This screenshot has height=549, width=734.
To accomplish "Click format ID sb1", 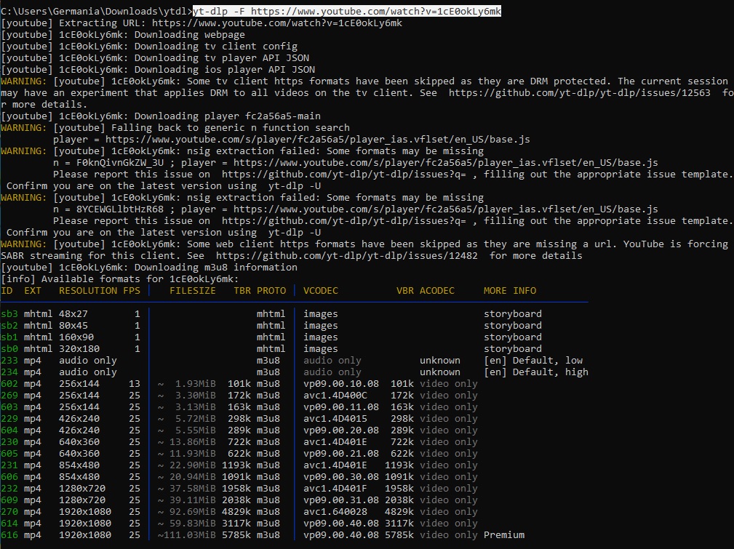I will pyautogui.click(x=9, y=337).
